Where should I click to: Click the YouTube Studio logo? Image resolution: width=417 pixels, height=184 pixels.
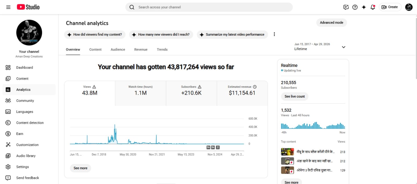pos(28,7)
